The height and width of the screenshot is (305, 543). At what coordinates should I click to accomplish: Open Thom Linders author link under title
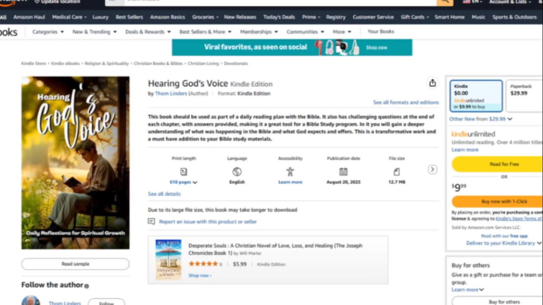[x=171, y=94]
